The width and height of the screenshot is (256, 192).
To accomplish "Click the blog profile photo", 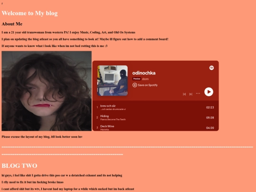I will [46, 91].
